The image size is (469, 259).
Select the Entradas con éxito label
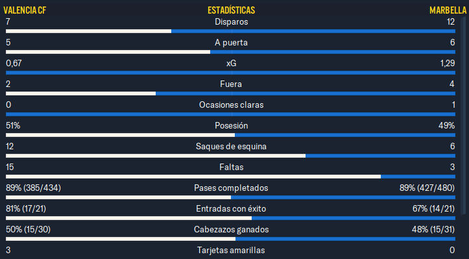coord(231,209)
